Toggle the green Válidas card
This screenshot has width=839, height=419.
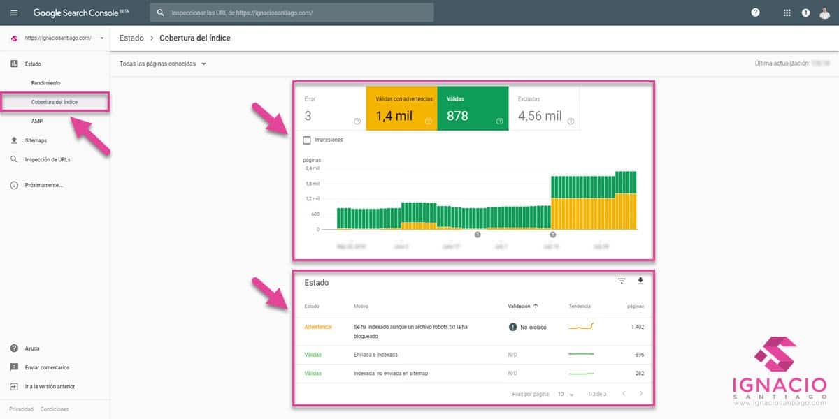tap(473, 109)
